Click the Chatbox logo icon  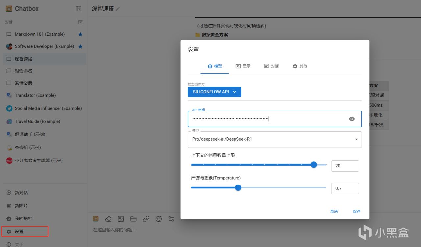(9, 9)
